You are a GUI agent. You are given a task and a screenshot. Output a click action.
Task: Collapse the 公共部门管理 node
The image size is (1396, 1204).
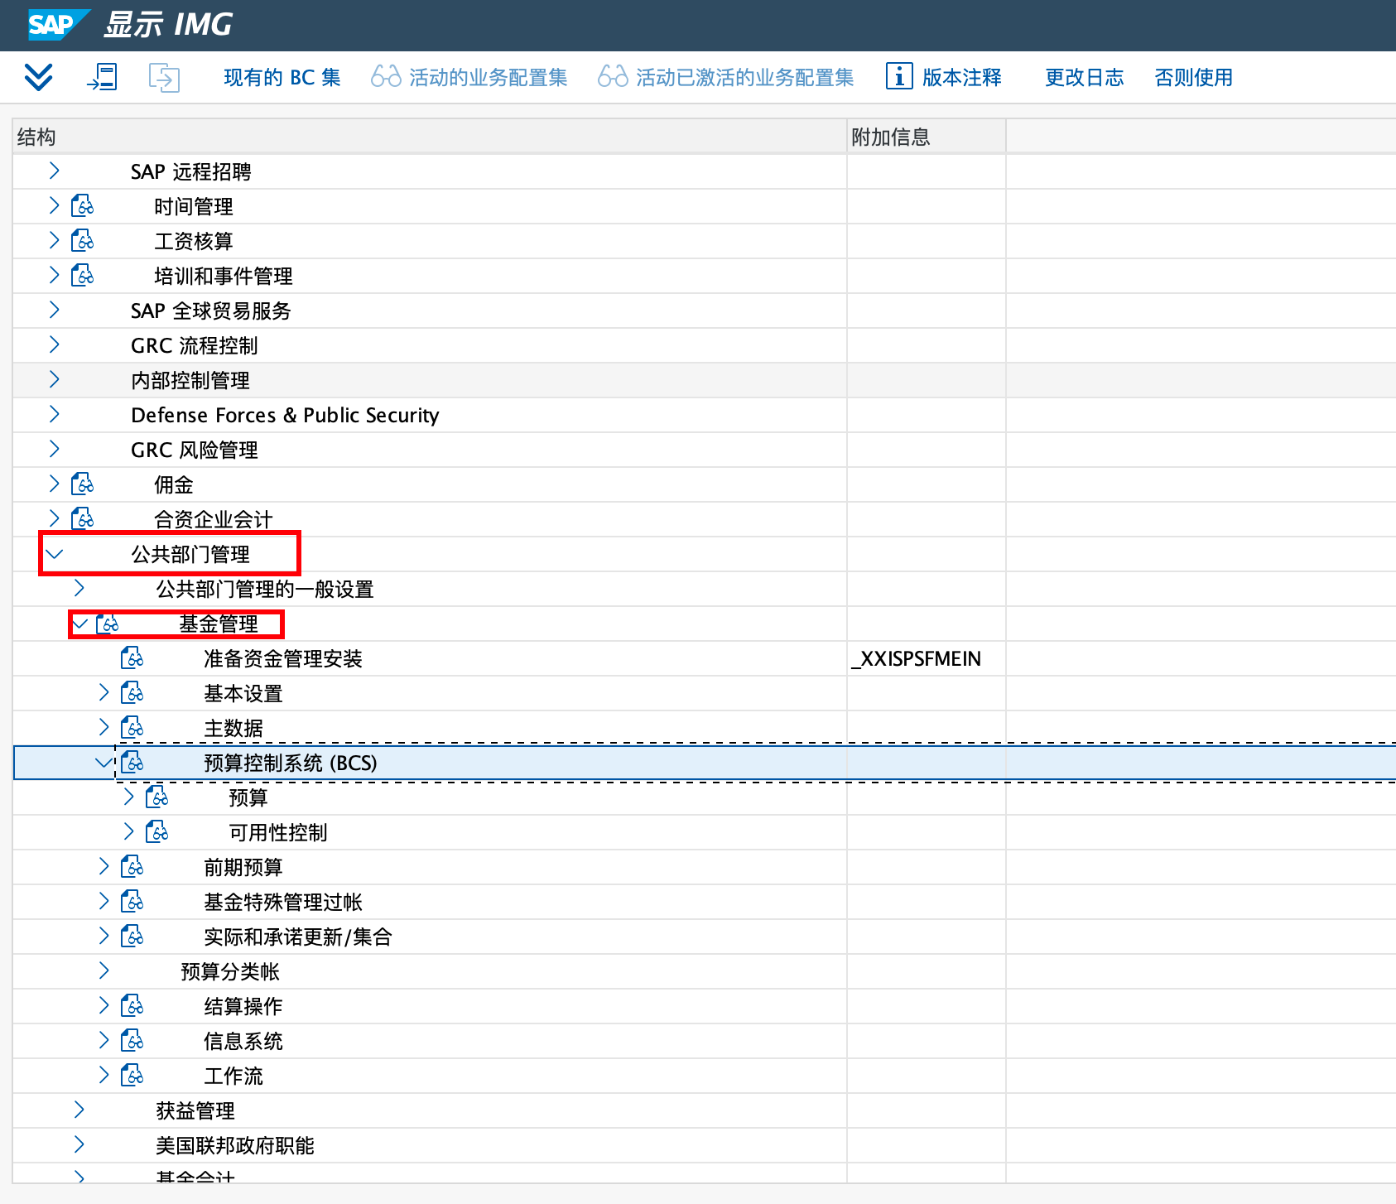point(55,553)
